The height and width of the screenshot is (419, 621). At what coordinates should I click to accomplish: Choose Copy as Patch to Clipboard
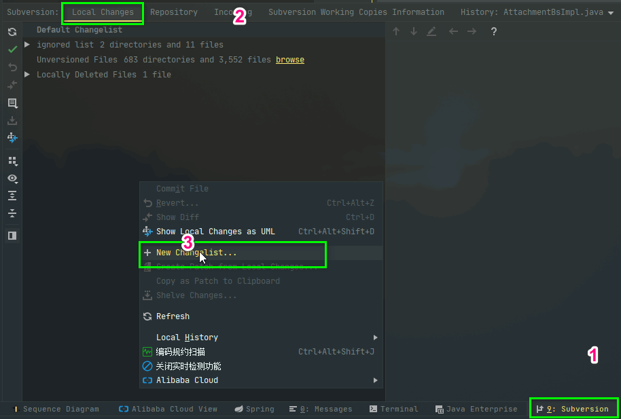pyautogui.click(x=261, y=281)
